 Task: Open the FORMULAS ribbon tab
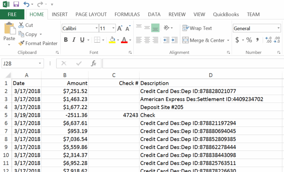[x=127, y=14]
